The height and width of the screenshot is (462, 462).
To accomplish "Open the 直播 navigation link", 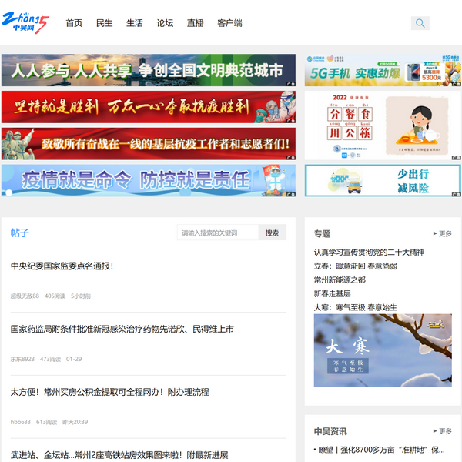I will point(195,23).
